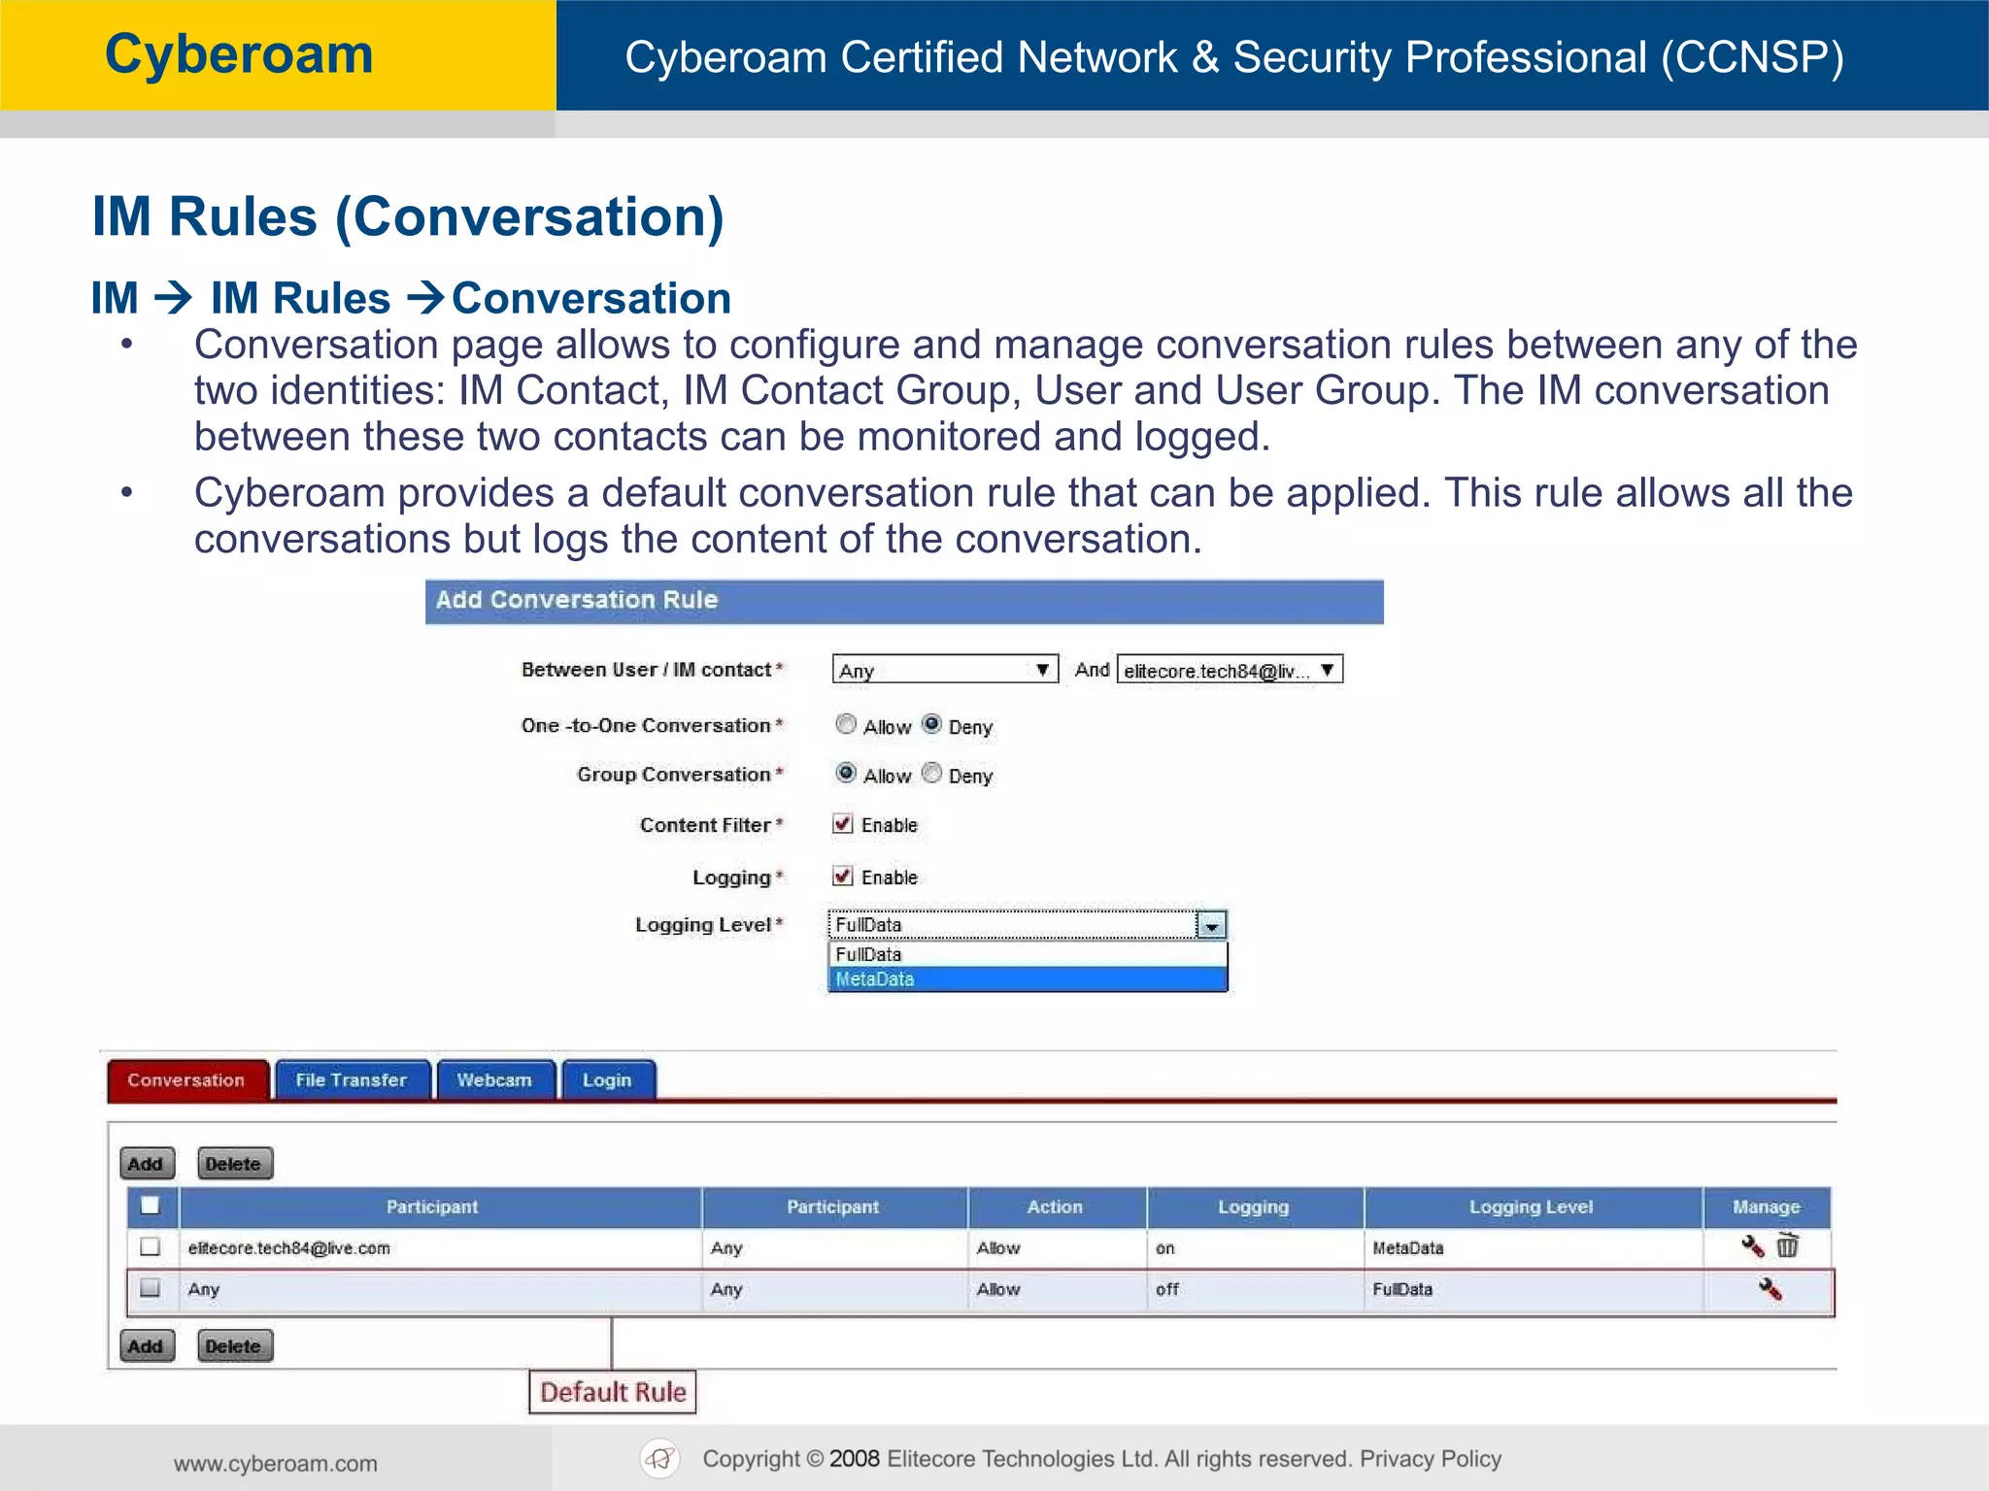
Task: Click the Logging column header
Action: [x=1255, y=1207]
